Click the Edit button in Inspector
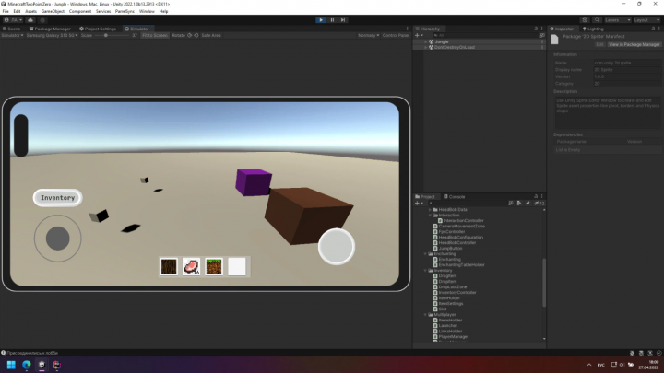Screen dimensions: 664x373 coord(599,44)
